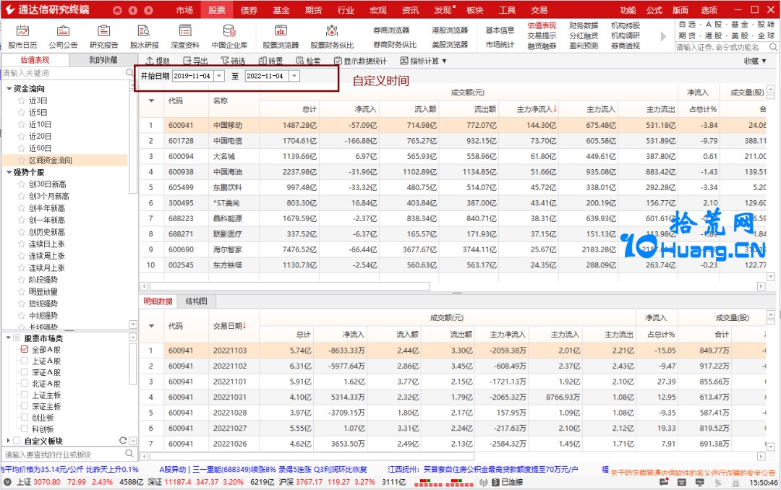This screenshot has height=490, width=781.
Task: Star the 创30日新高 item as favorite
Action: (22, 184)
